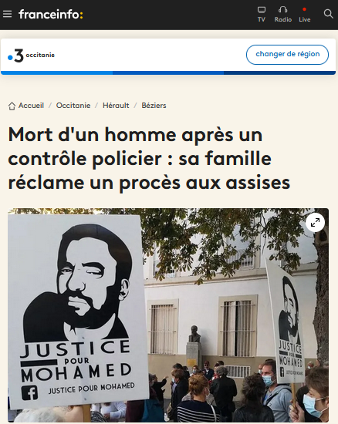Open the hamburger navigation menu
Screen dimensions: 338x424
tap(7, 14)
